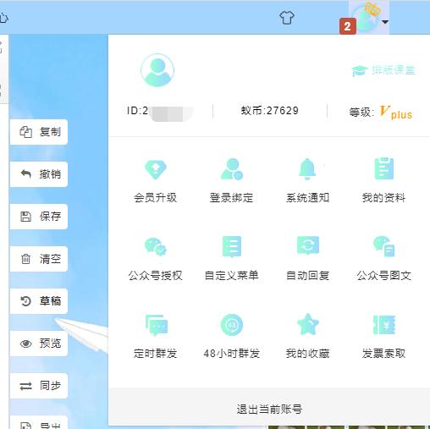Open 自定义菜单 custom menu
Viewport: 430px width, 429px height.
pos(231,259)
